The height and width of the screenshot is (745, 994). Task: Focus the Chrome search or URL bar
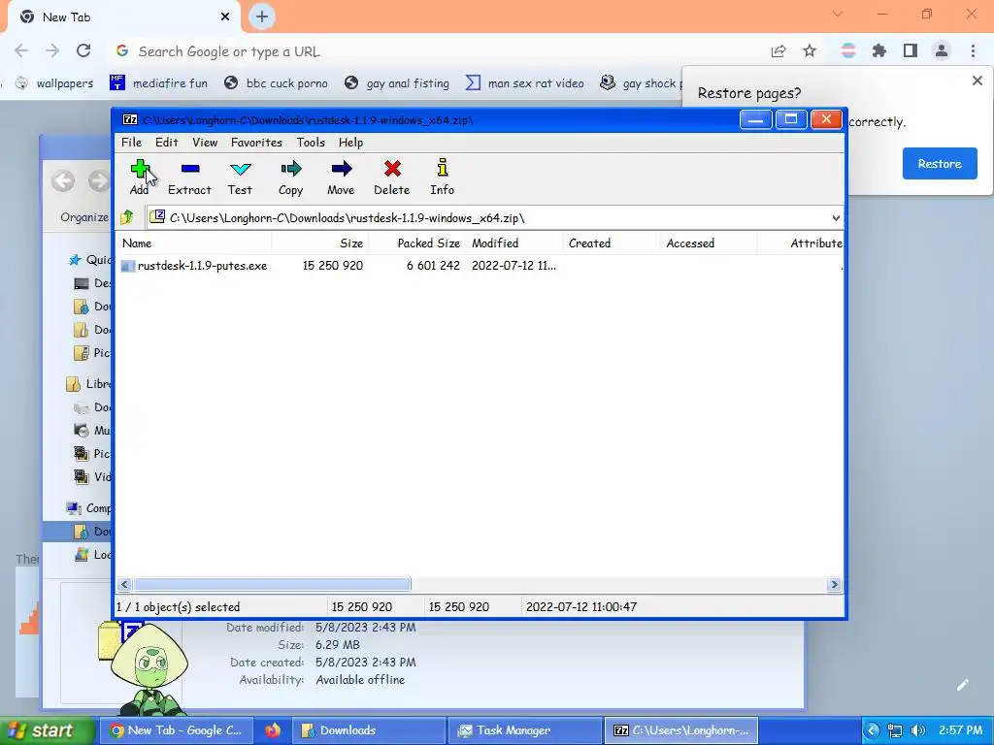[x=438, y=51]
